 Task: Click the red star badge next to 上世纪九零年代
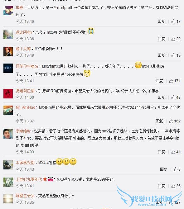pyautogui.click(x=45, y=179)
